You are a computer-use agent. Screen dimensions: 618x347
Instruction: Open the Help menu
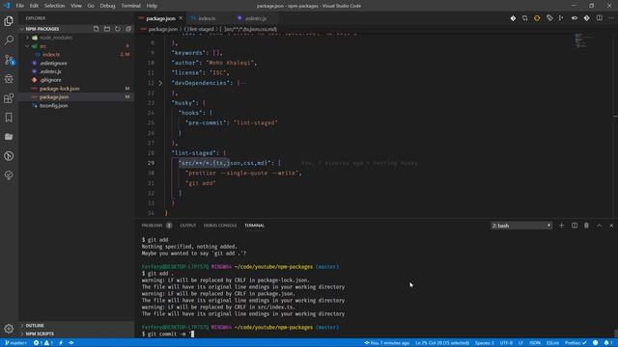pos(152,6)
